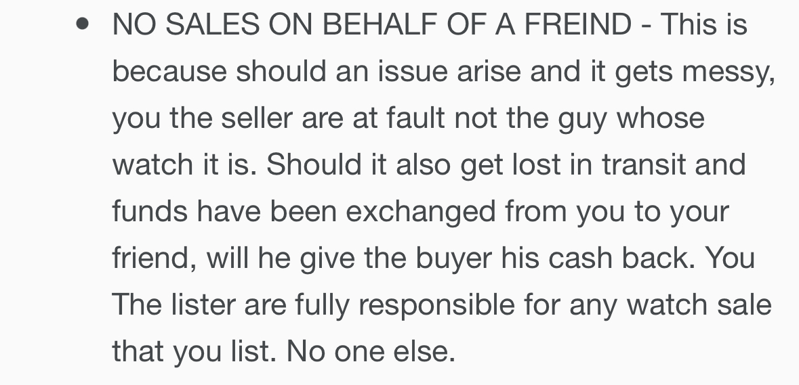Click the lowercase word "friend,"
The image size is (799, 385).
tap(154, 259)
